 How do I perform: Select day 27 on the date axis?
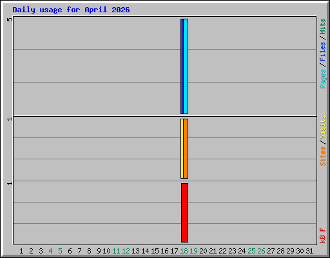[x=271, y=251]
